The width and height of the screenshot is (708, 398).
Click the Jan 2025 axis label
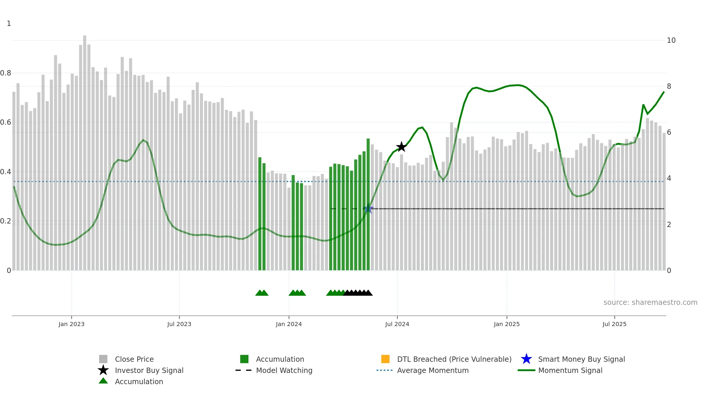507,324
